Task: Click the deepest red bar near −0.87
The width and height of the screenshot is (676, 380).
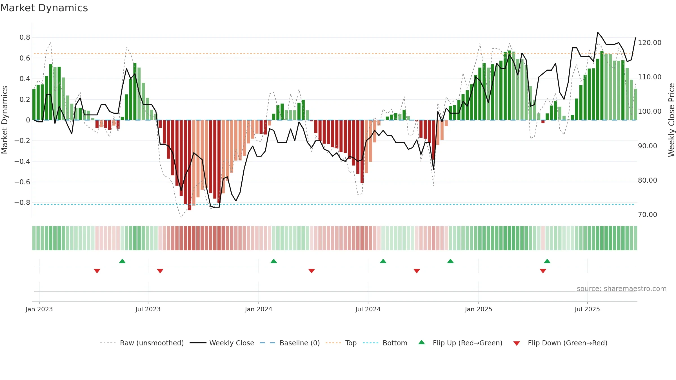Action: 190,165
